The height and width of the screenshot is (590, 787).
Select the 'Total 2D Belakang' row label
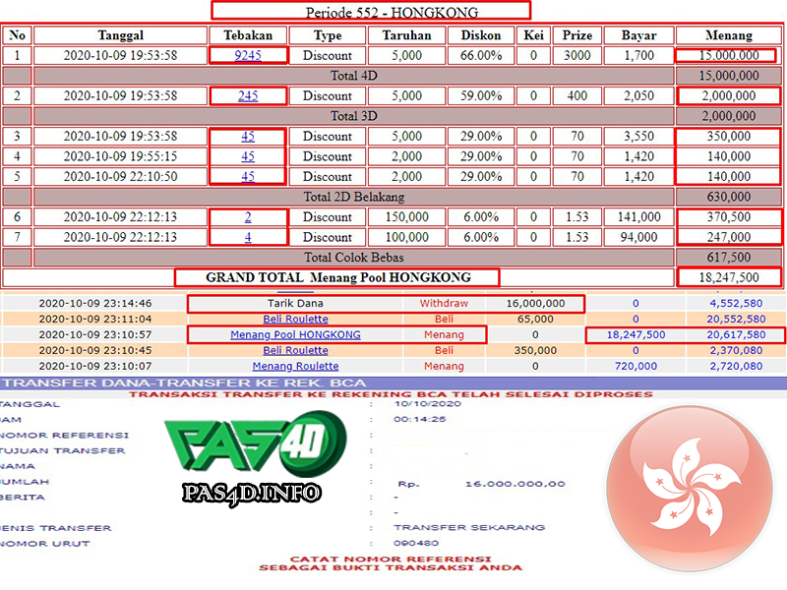tap(354, 197)
